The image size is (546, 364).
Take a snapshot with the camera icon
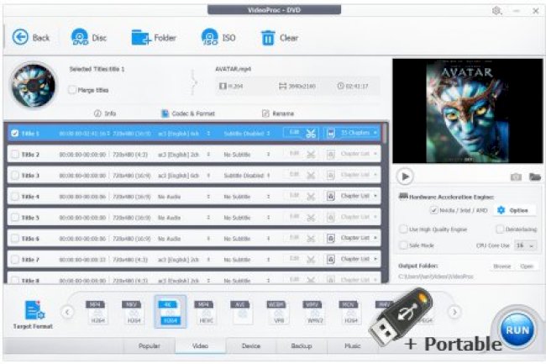point(516,177)
